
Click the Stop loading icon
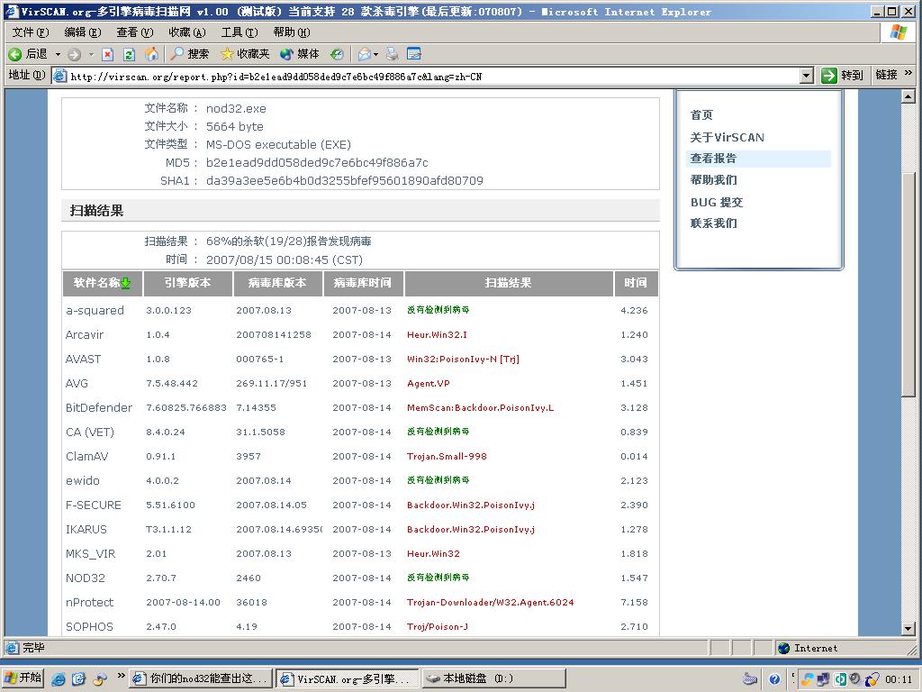pos(107,55)
